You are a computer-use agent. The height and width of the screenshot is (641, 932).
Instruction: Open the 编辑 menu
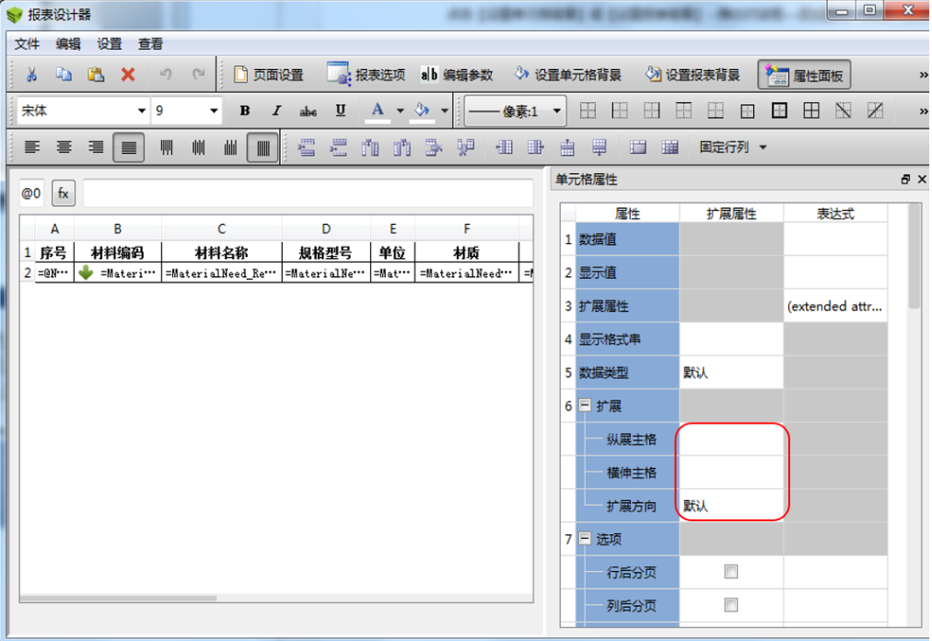click(68, 44)
